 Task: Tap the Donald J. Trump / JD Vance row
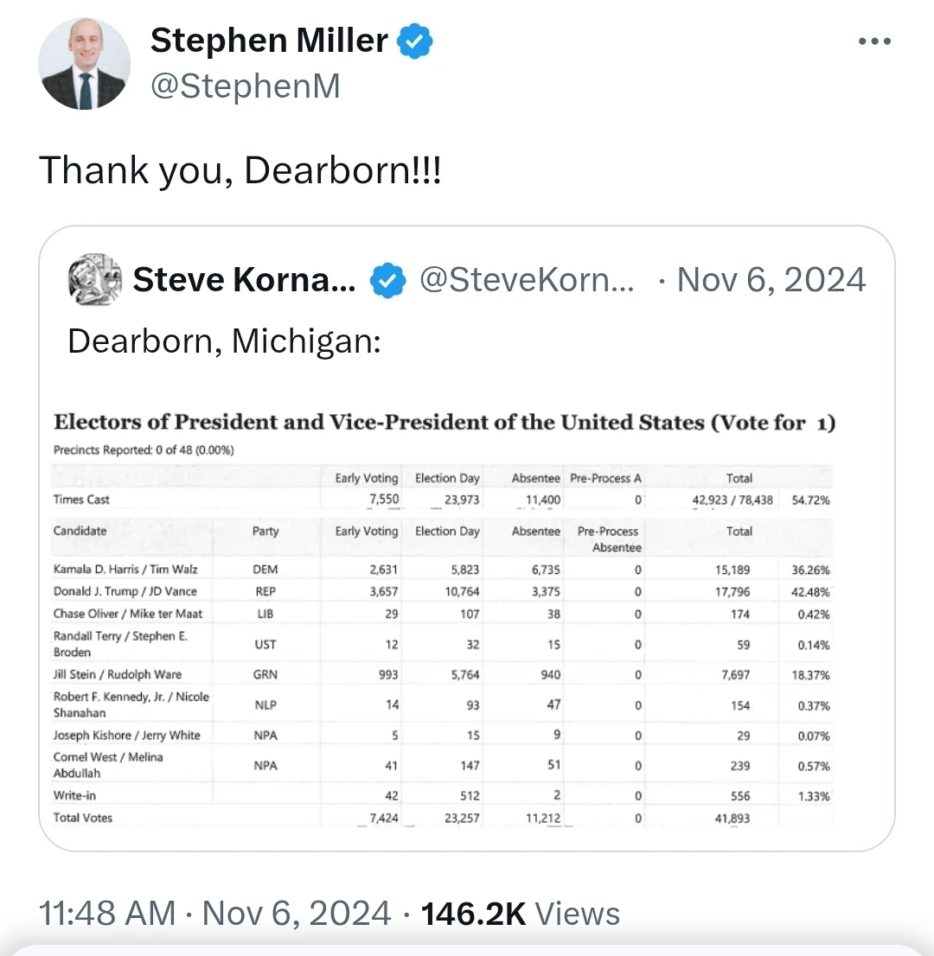click(125, 591)
